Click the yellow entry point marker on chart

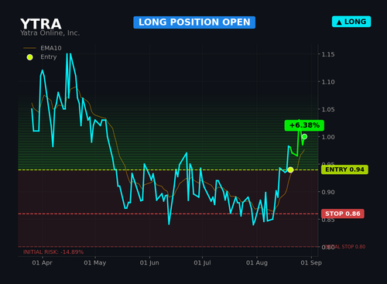tap(290, 169)
